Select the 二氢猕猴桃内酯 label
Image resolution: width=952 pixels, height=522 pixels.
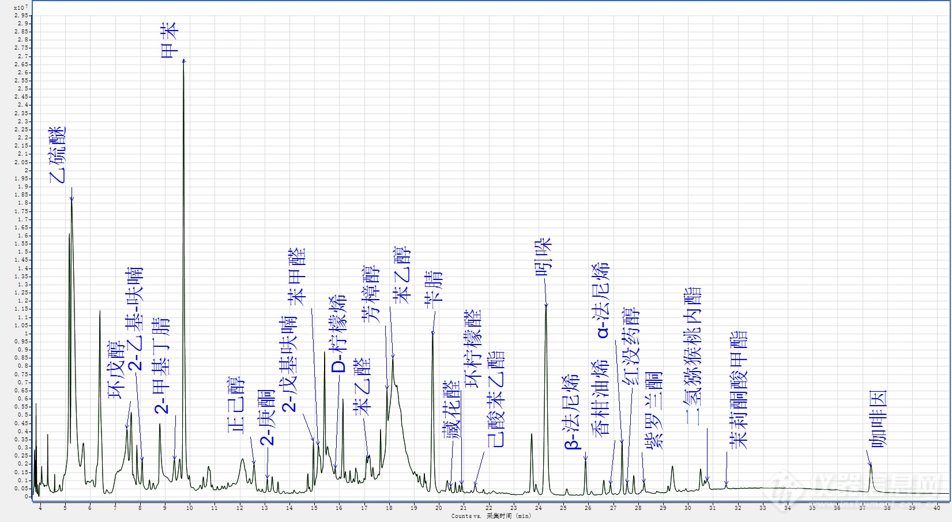coord(693,356)
